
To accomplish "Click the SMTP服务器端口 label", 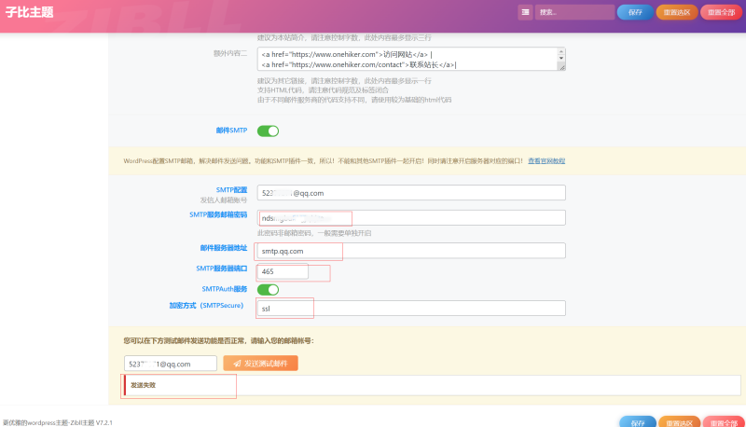I will (x=221, y=269).
